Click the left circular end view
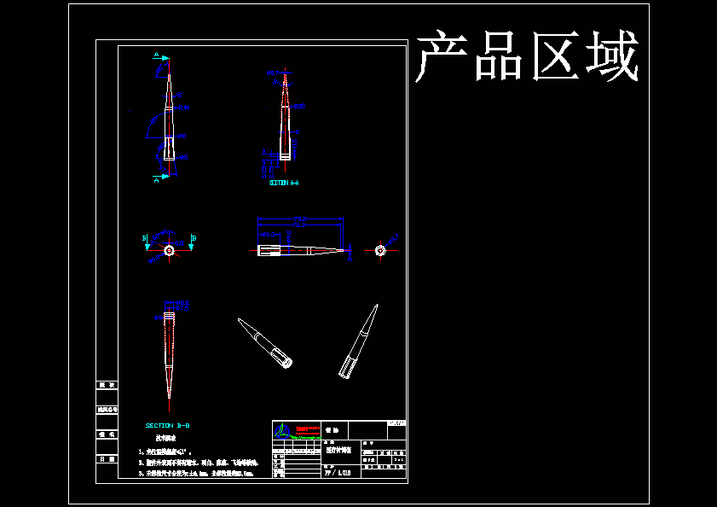The height and width of the screenshot is (507, 717). tap(170, 251)
